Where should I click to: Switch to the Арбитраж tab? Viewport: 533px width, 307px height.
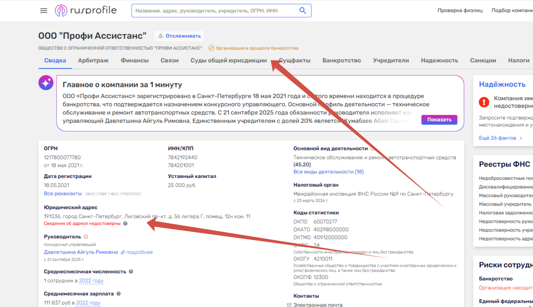[x=93, y=60]
